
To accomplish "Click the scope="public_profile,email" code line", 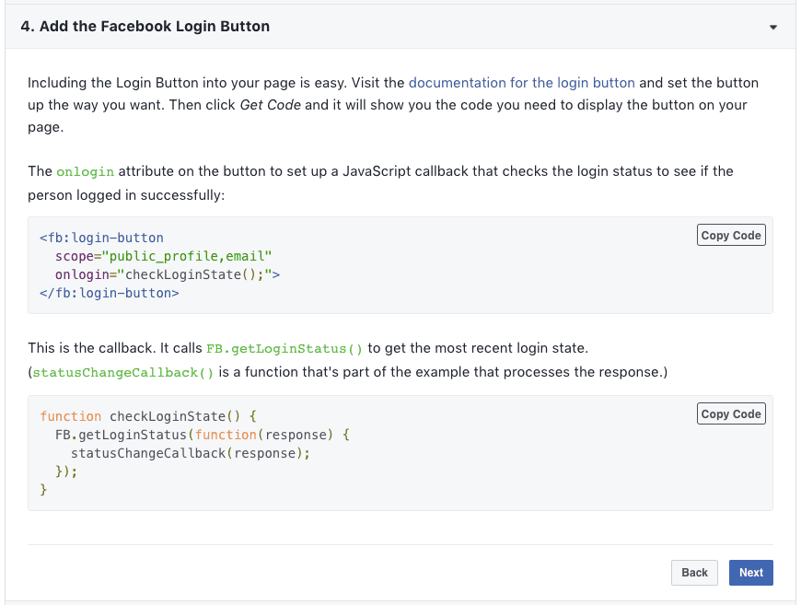I will (164, 256).
